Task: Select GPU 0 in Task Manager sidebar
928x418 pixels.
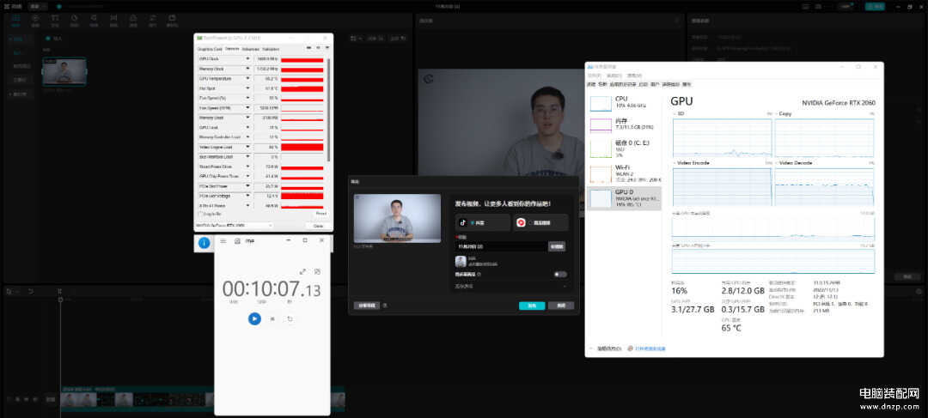Action: [625, 197]
